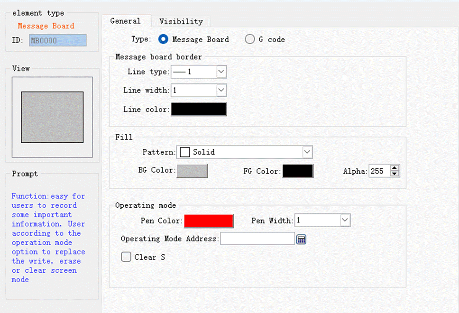Click the Alpha value field

(379, 171)
